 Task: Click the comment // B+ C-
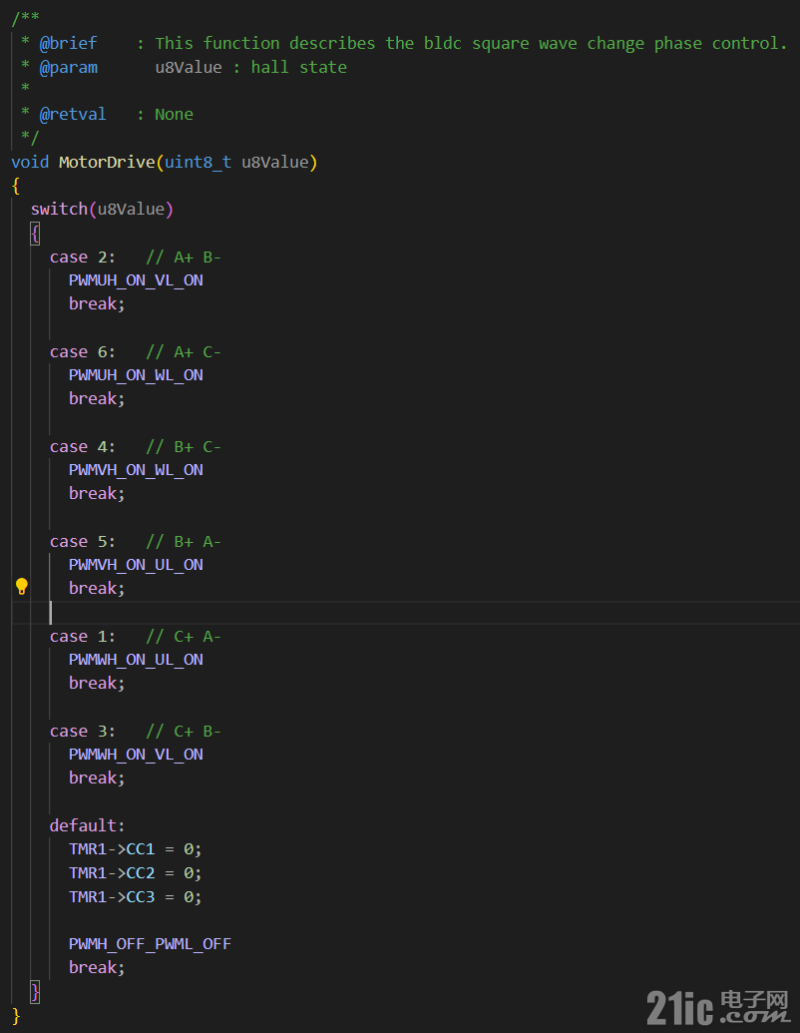click(184, 447)
